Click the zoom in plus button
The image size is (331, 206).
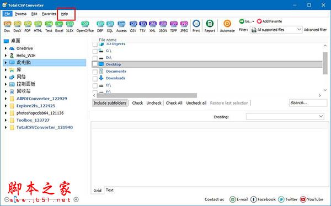tap(76, 199)
